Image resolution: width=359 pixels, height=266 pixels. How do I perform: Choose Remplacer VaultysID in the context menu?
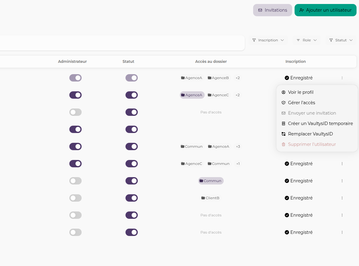(310, 134)
